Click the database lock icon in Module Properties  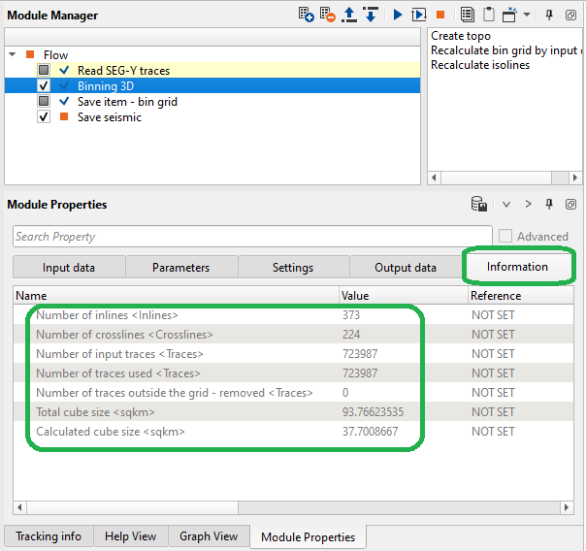point(478,205)
